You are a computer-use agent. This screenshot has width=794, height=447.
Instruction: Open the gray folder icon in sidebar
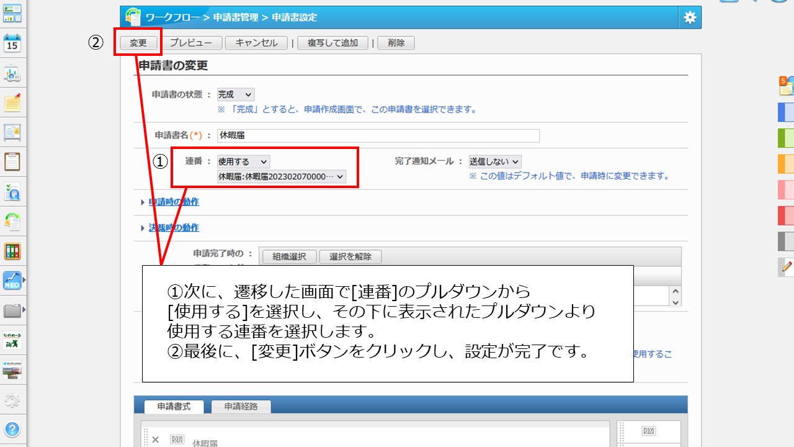[12, 310]
